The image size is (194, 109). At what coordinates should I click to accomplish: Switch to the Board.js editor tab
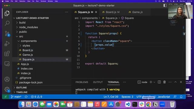(x=111, y=12)
